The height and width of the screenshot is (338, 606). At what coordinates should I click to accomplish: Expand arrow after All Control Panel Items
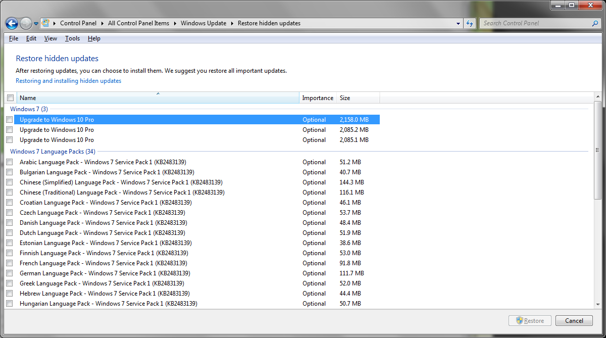click(175, 23)
